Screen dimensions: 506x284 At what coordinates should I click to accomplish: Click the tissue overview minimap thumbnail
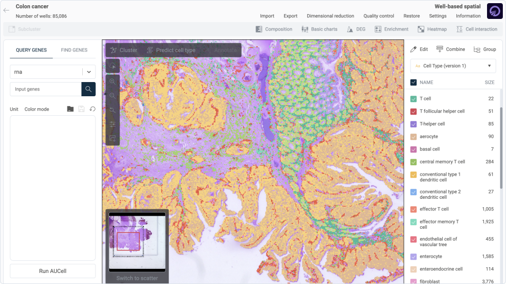[137, 242]
